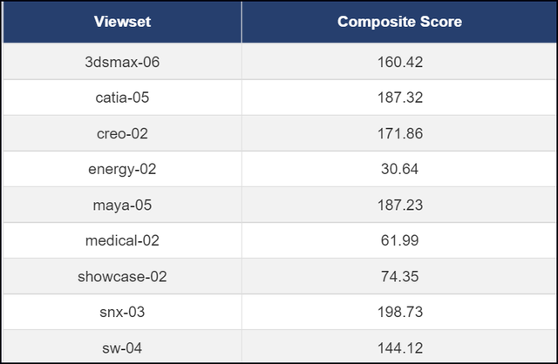Click the Composite Score column header
The width and height of the screenshot is (558, 364).
tap(399, 22)
